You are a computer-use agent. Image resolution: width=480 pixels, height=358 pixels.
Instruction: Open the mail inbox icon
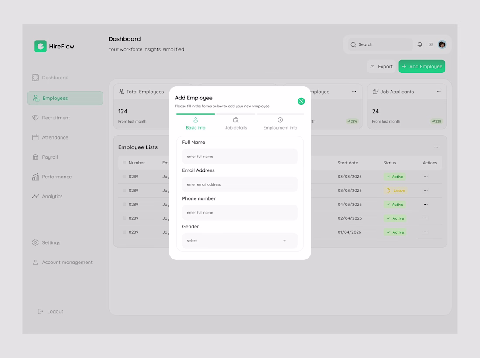[x=430, y=44]
